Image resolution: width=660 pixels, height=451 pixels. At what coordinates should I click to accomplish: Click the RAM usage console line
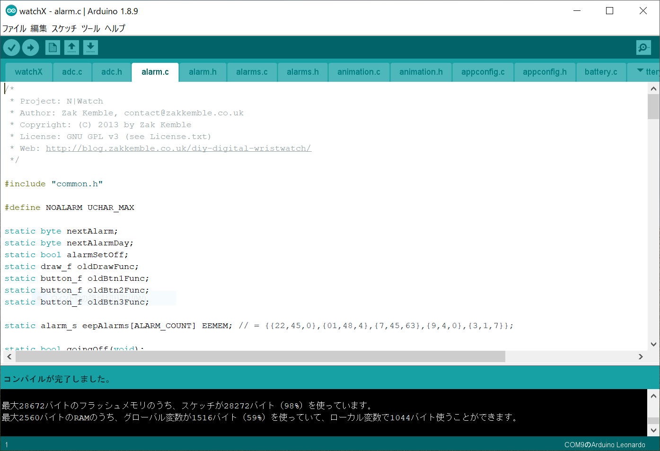[260, 417]
